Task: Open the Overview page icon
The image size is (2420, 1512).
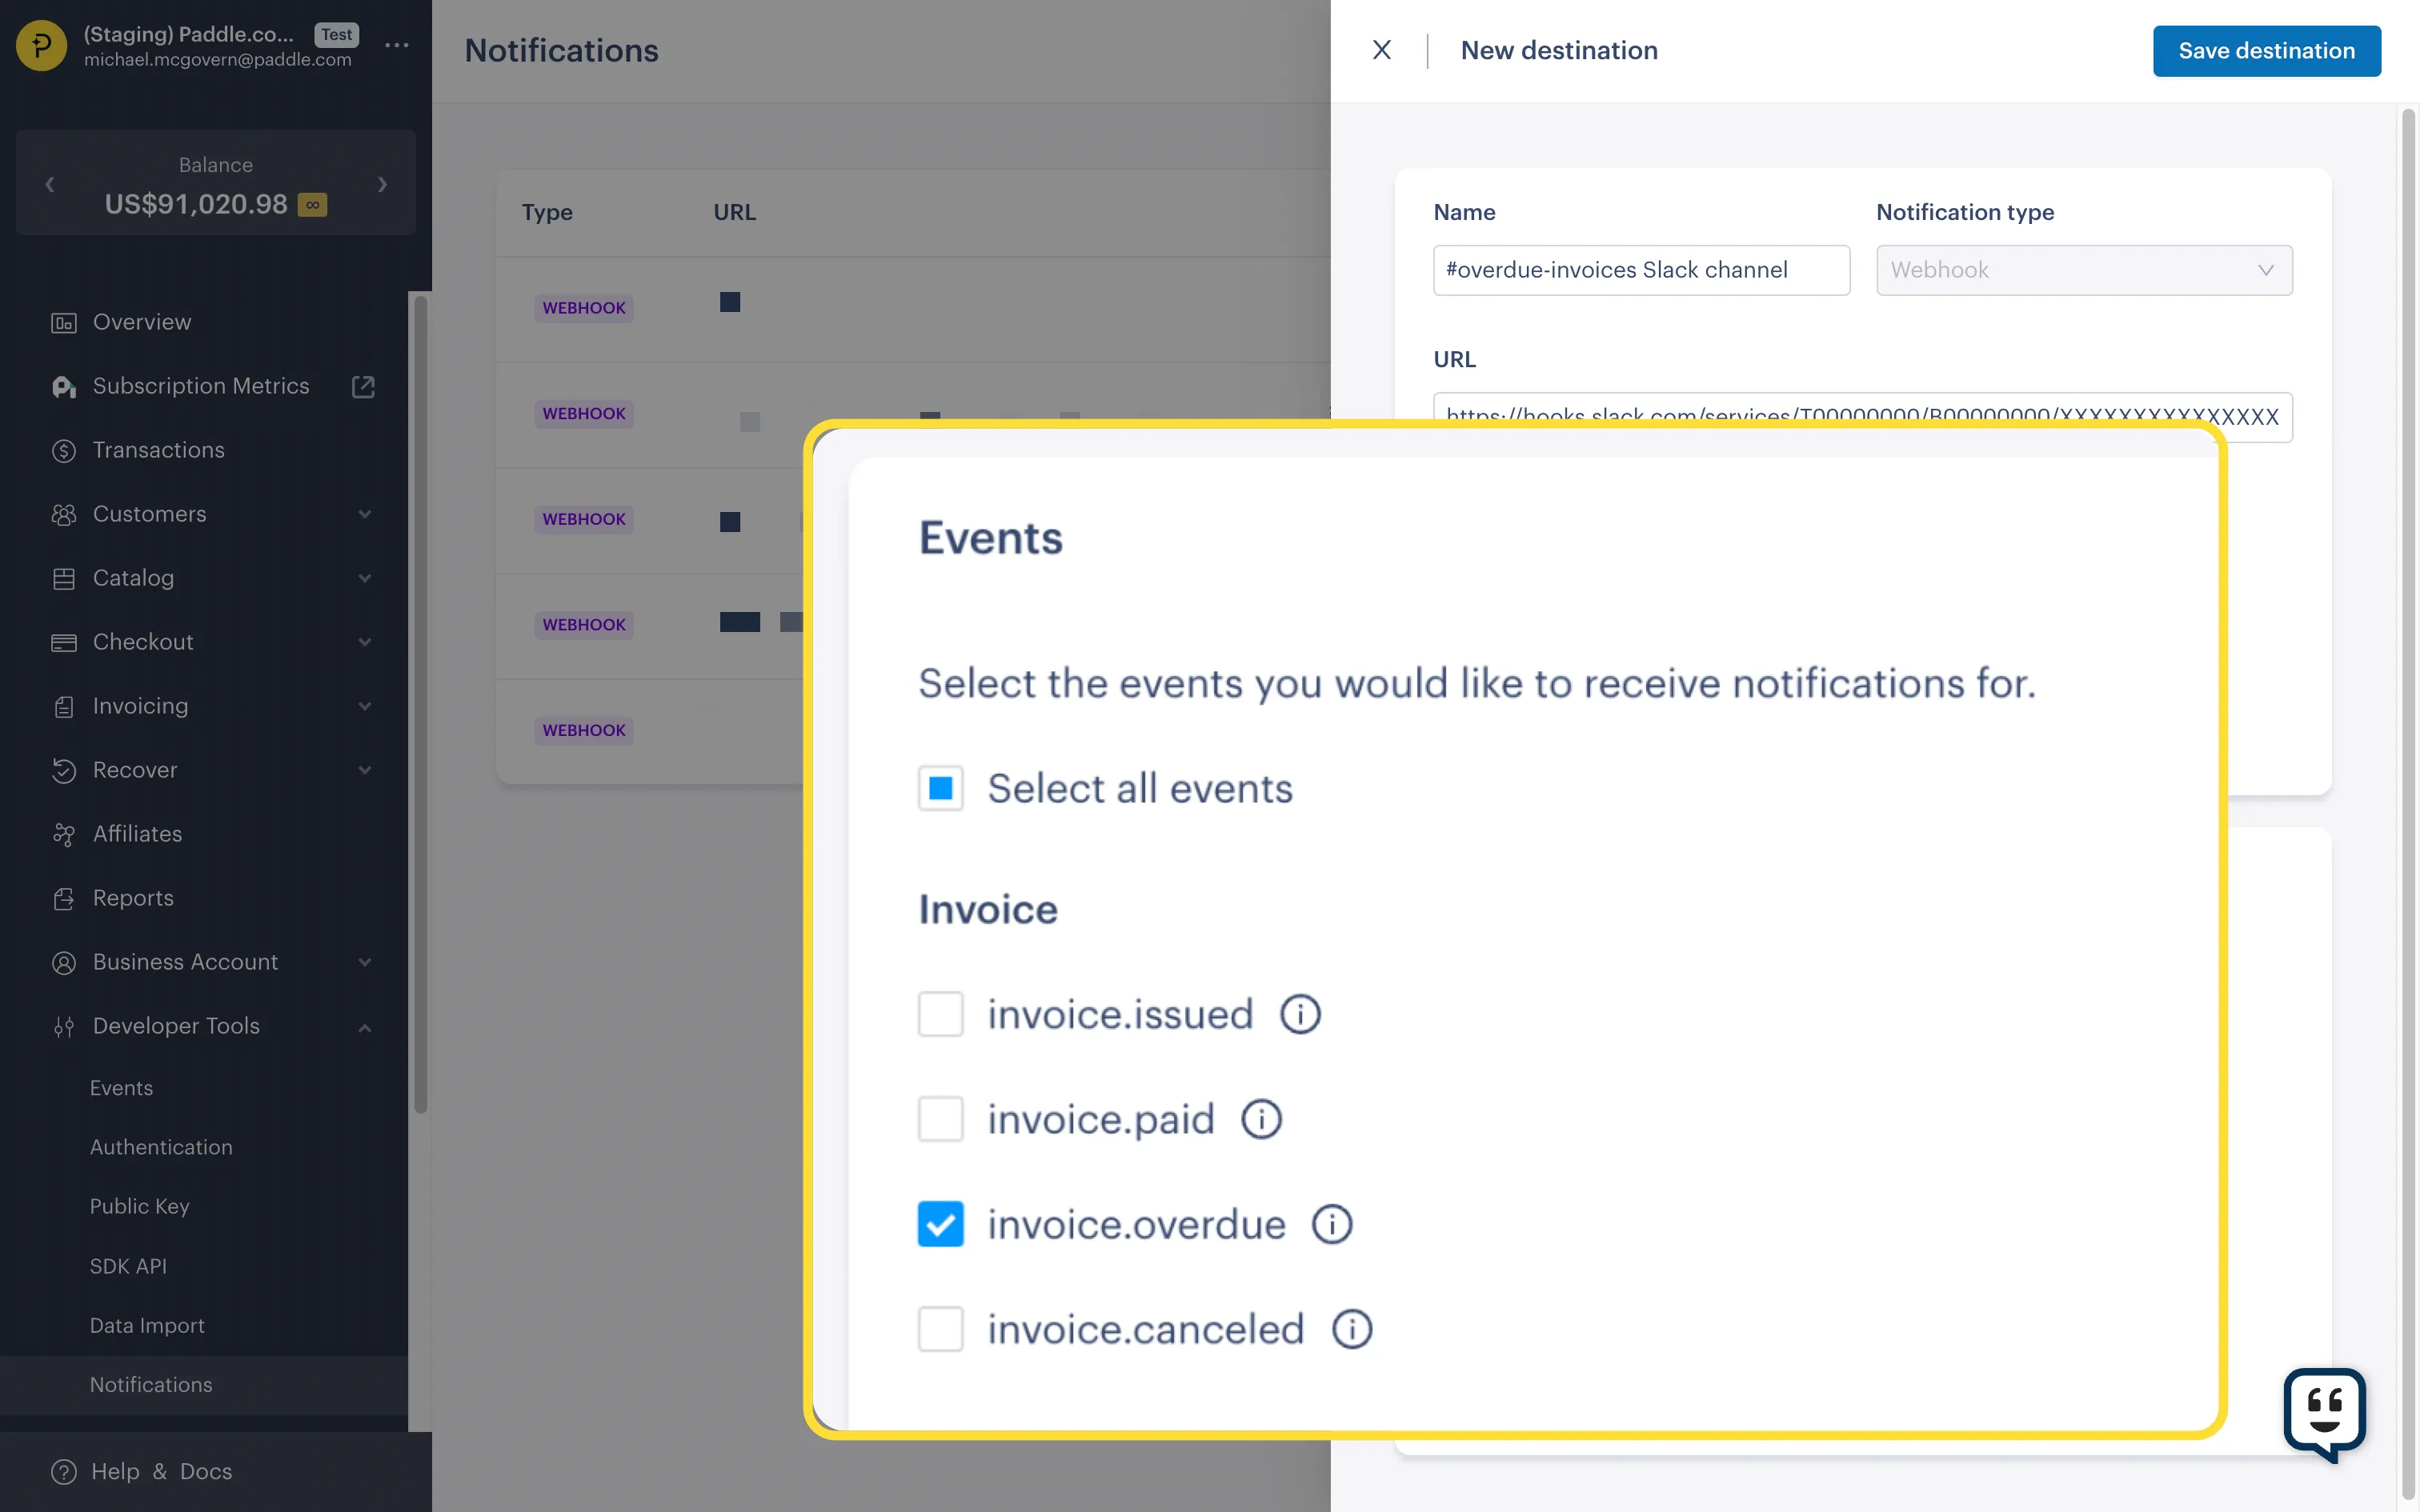Action: tap(63, 322)
